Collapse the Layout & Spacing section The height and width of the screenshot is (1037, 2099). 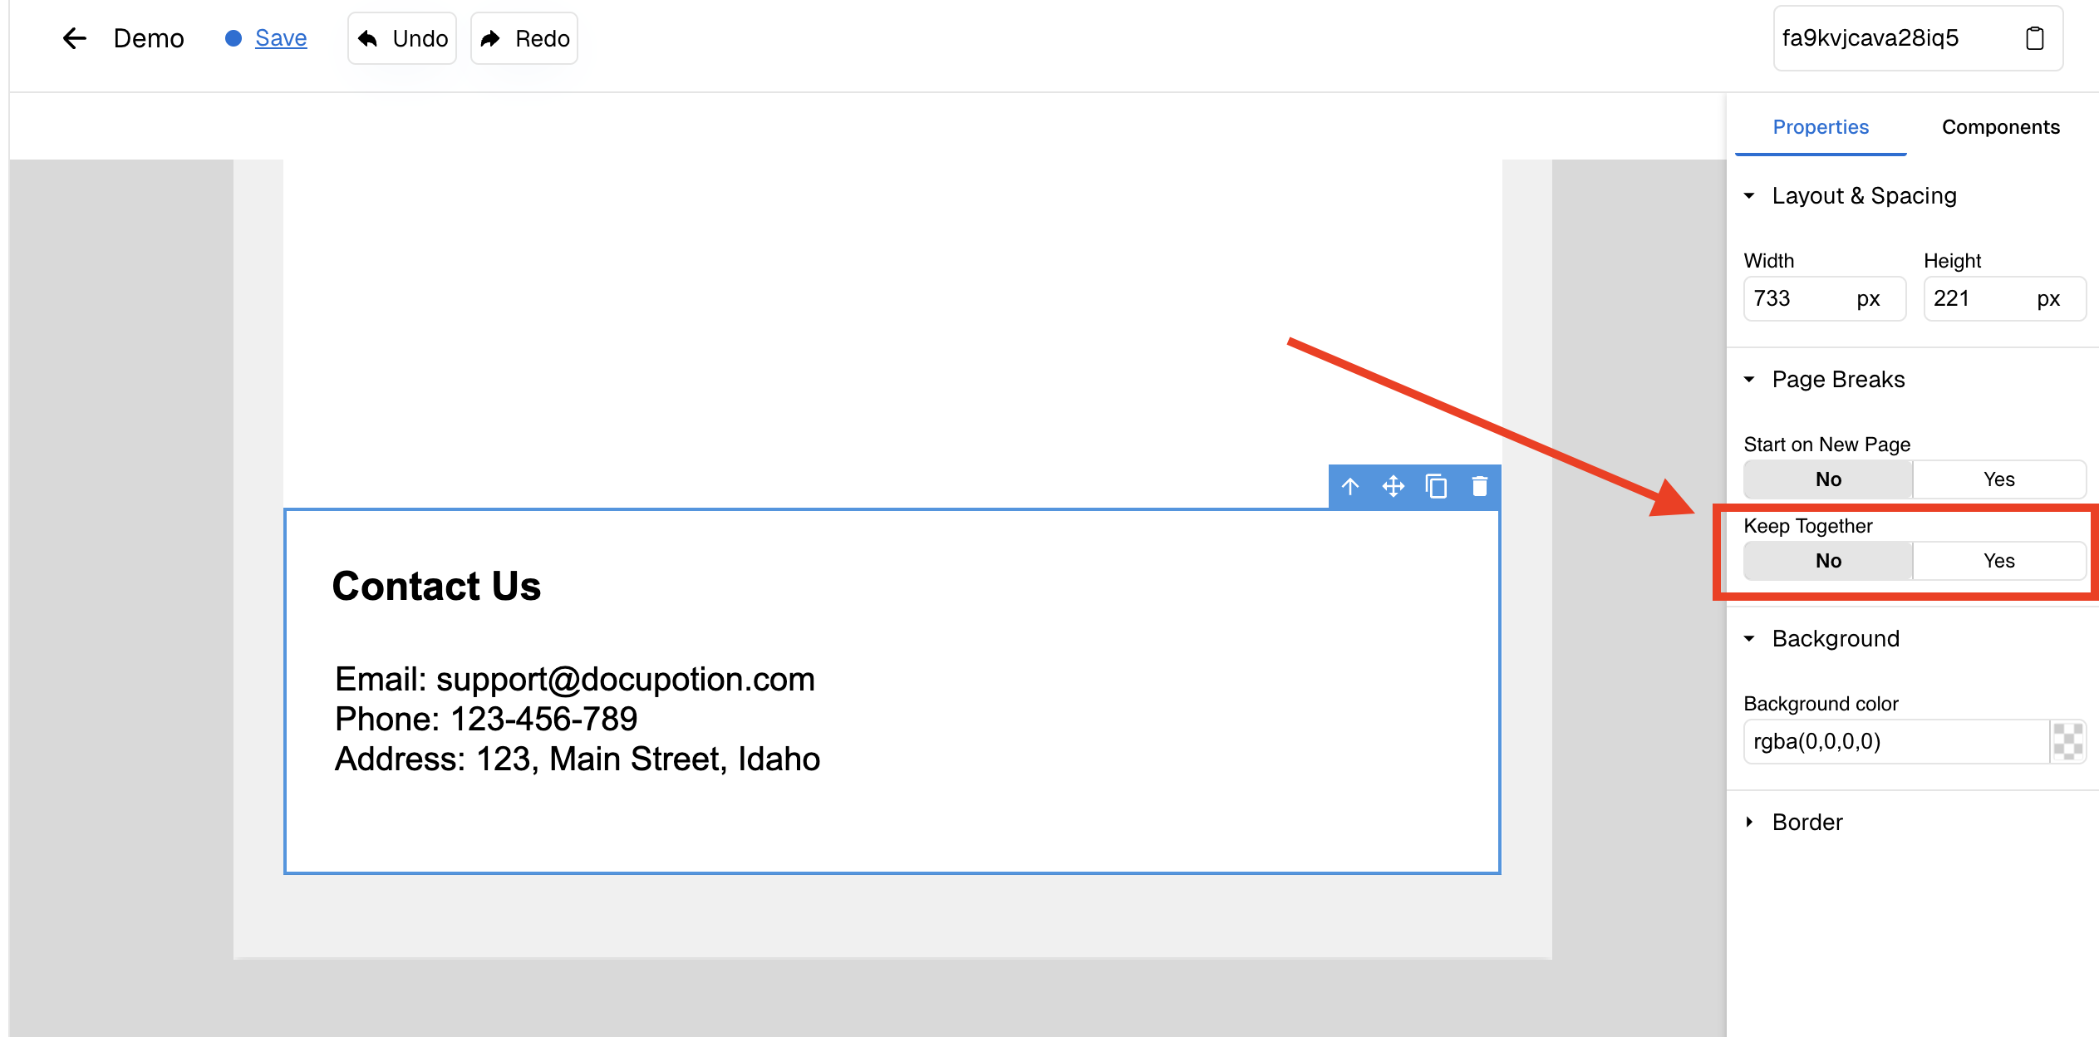point(1749,196)
